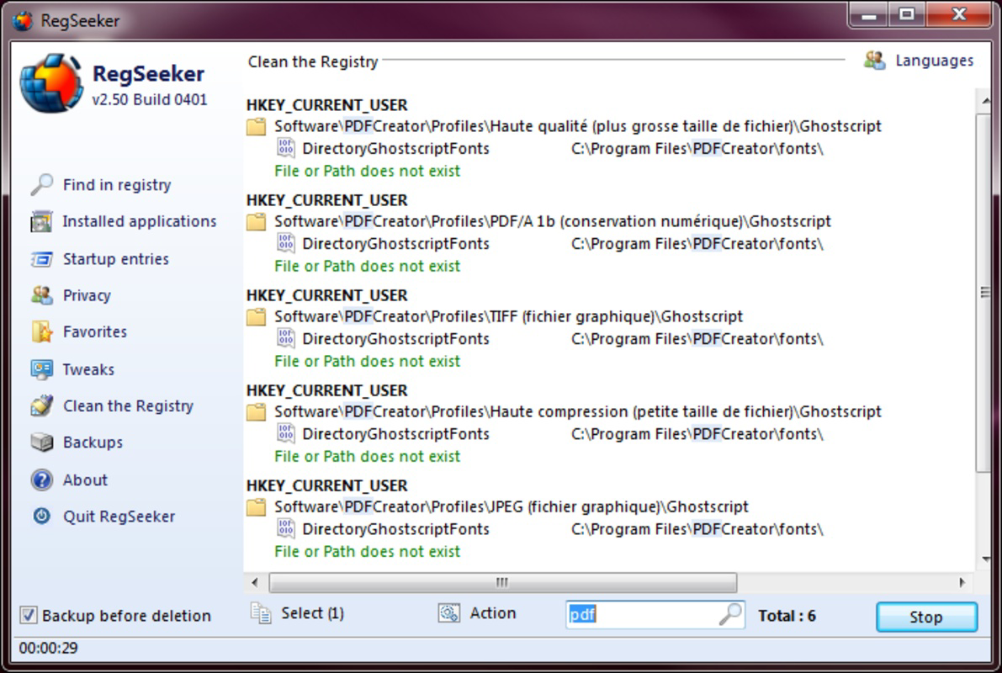Viewport: 1002px width, 673px height.
Task: Click folder icon of JPEG profile key
Action: click(x=257, y=507)
